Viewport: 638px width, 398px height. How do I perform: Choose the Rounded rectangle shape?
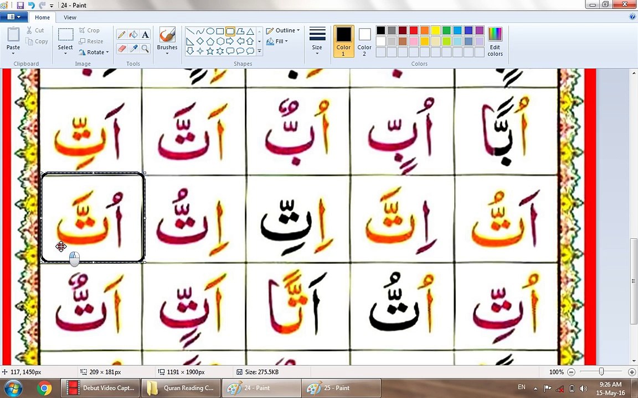point(230,32)
